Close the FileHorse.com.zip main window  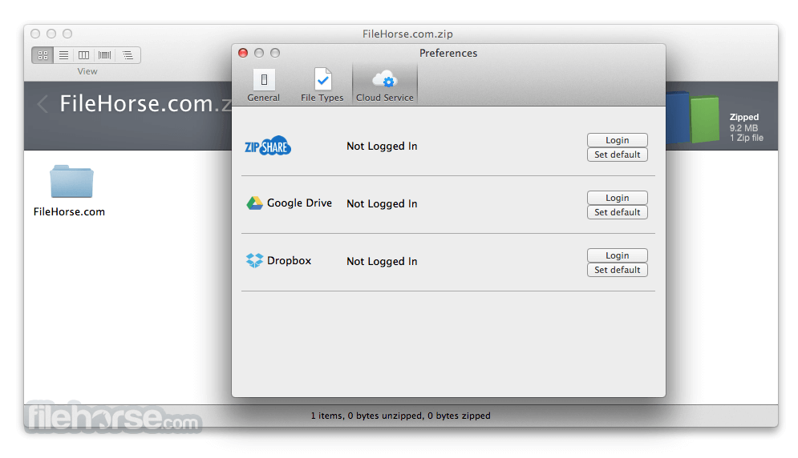[x=35, y=34]
